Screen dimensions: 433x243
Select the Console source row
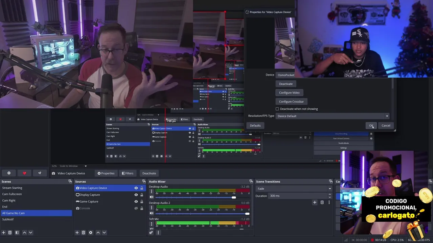[x=110, y=208]
